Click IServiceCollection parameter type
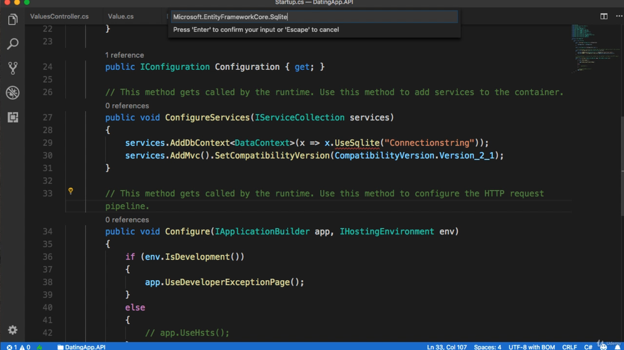624x350 pixels. coord(300,117)
